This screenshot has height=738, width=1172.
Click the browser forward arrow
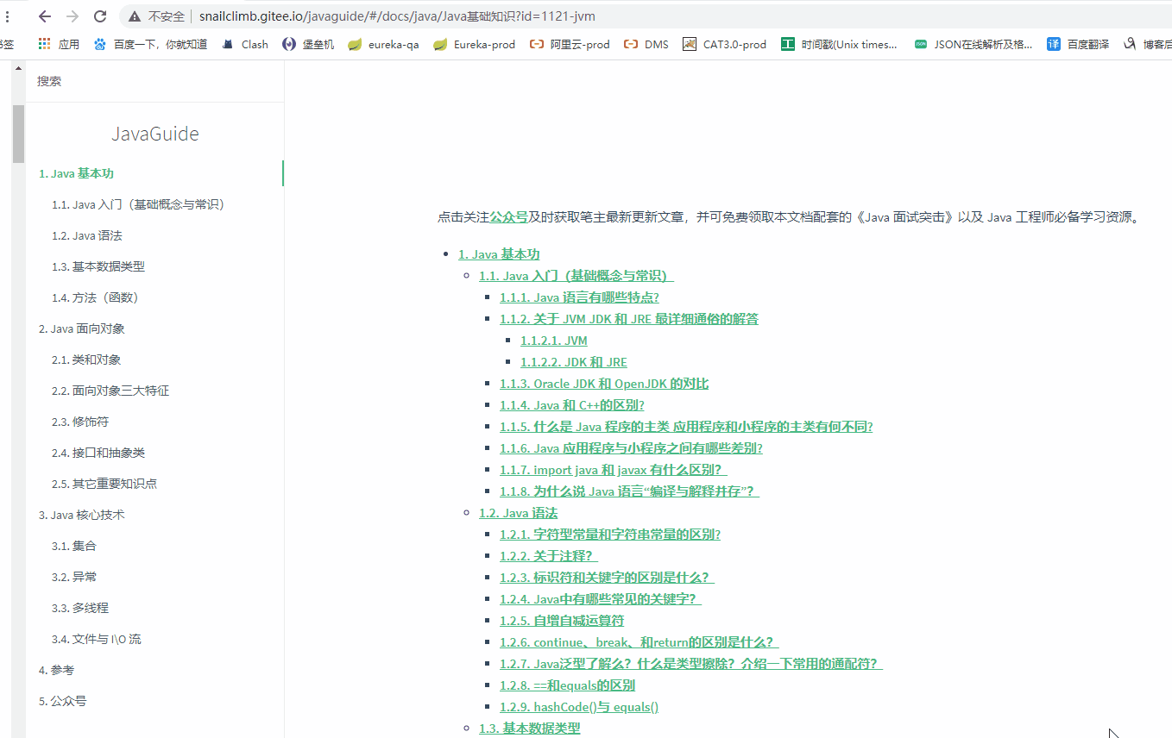pyautogui.click(x=72, y=16)
